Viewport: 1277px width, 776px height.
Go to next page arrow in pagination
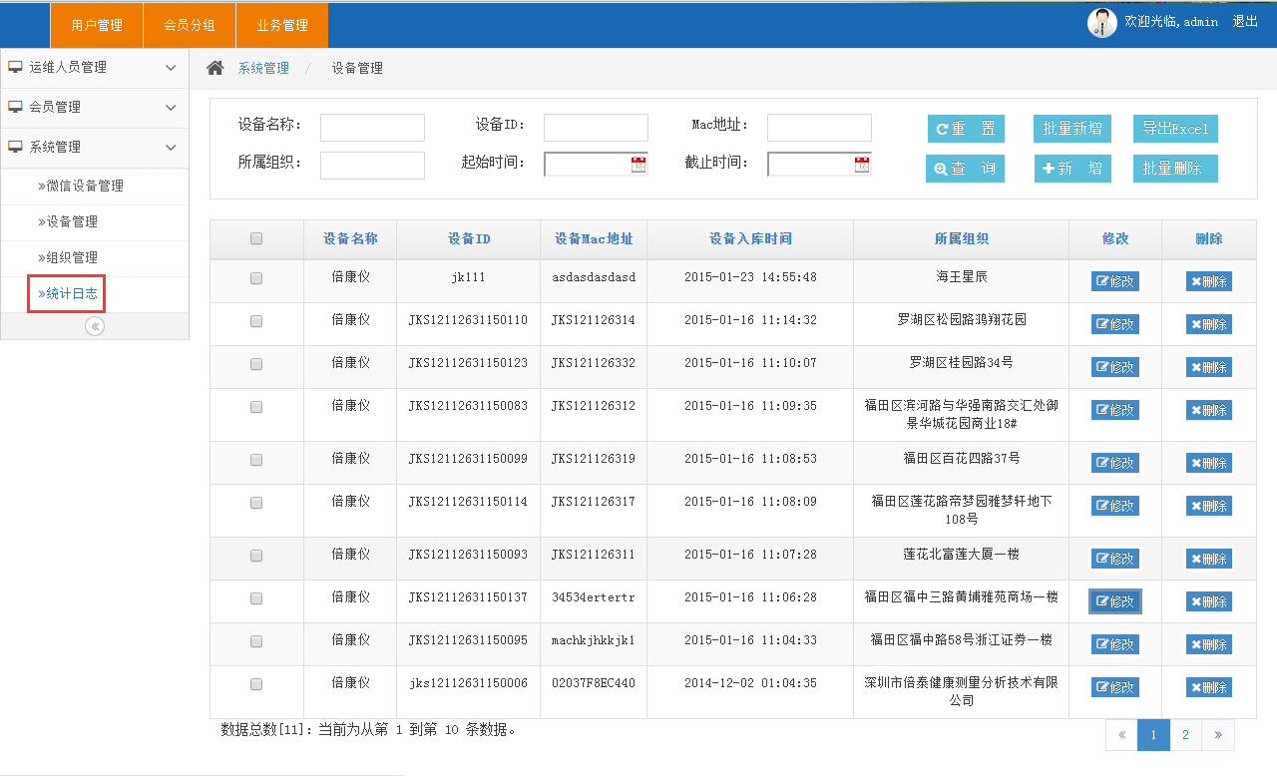tap(1218, 735)
